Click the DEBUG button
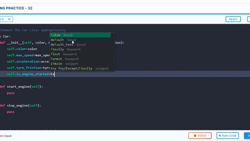The image size is (250, 141). click(x=200, y=136)
